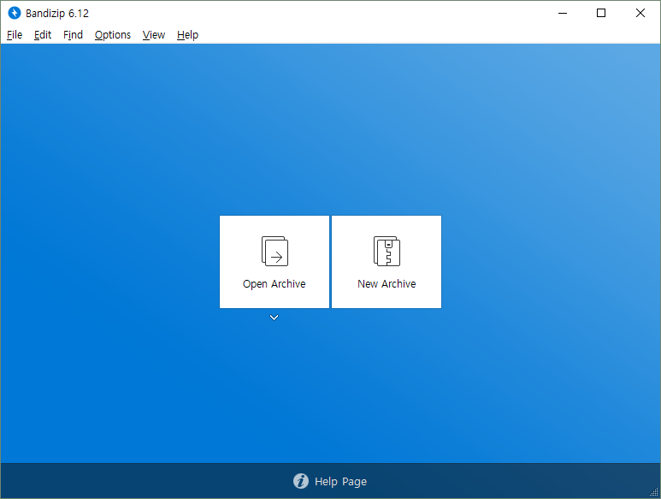The image size is (661, 499).
Task: Open the File menu
Action: (15, 35)
